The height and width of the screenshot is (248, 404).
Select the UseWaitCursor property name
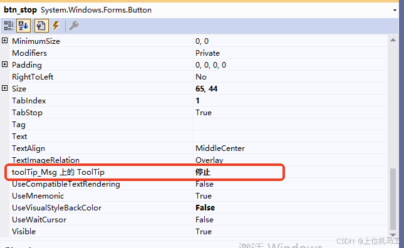(39, 220)
